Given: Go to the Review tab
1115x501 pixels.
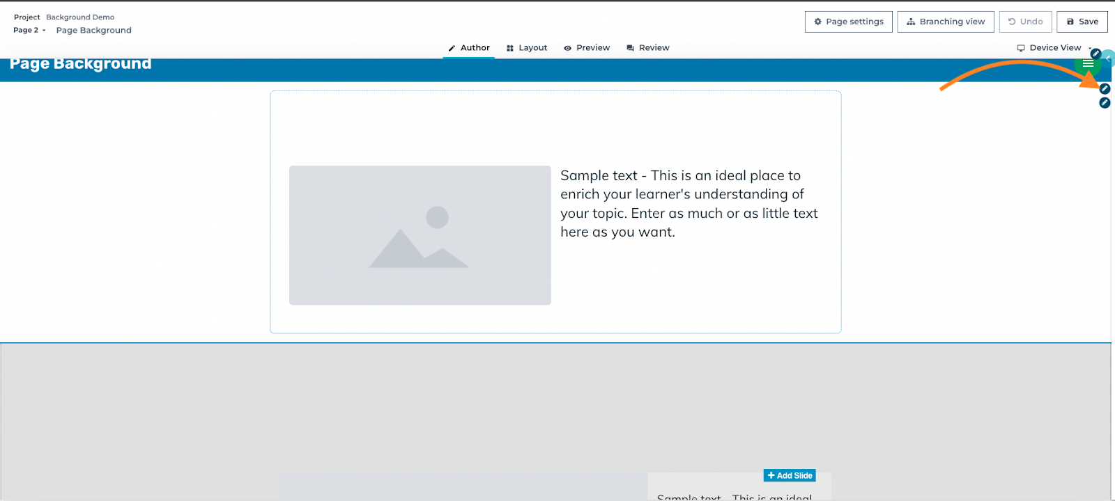Looking at the screenshot, I should (x=648, y=48).
